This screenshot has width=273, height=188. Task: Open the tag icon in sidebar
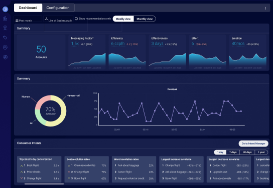5,37
